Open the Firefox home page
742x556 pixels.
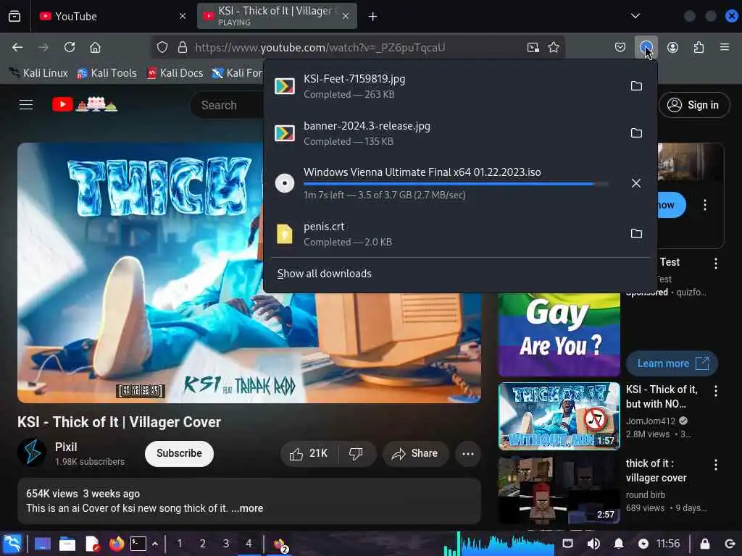coord(95,47)
